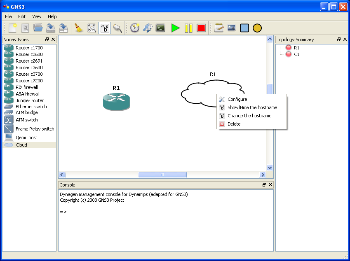
Task: Click the broom Clear topology icon
Action: coord(79,28)
